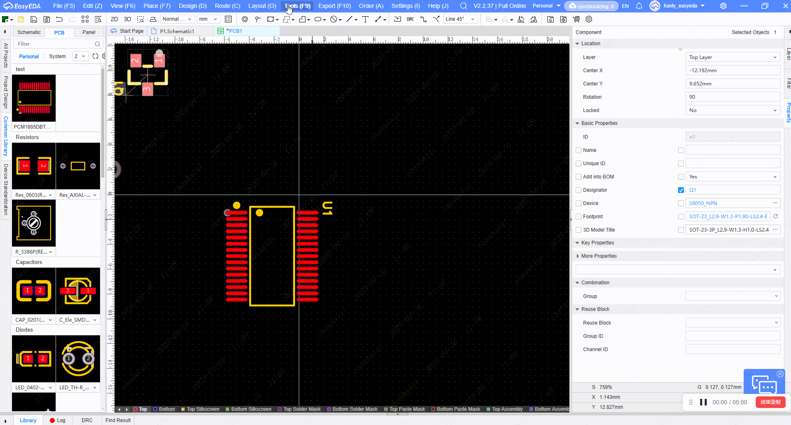Screen dimensions: 791x425
Task: Click the Undo arrow in the toolbar
Action: (x=59, y=19)
